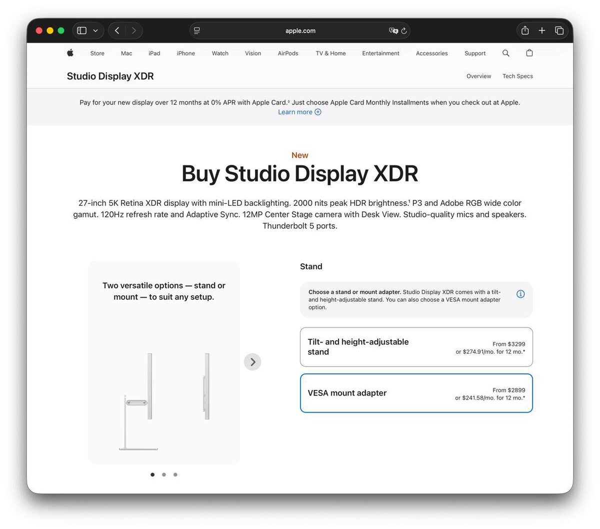The height and width of the screenshot is (529, 600).
Task: Click the info icon in stand note
Action: (x=520, y=294)
